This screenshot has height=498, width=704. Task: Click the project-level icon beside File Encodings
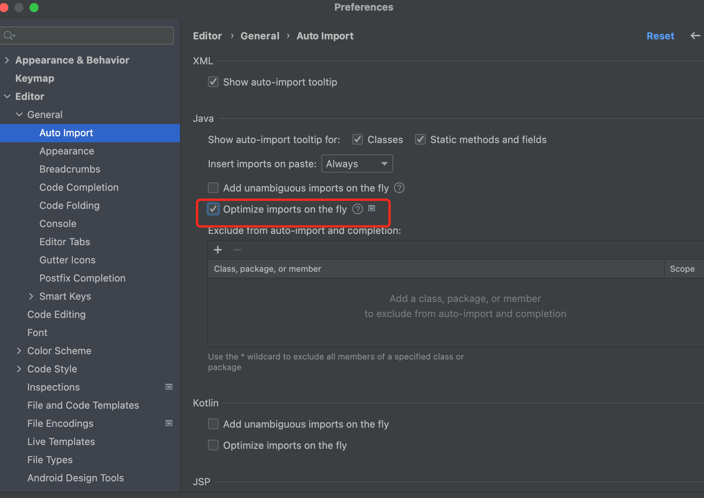click(x=169, y=423)
